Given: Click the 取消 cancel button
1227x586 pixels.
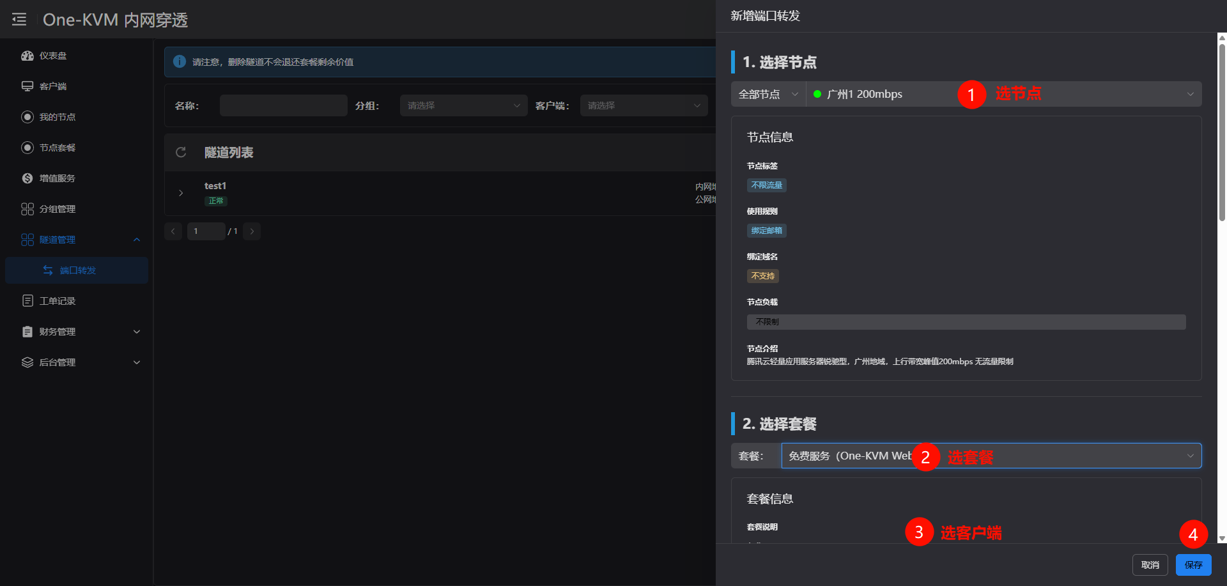Looking at the screenshot, I should pos(1150,565).
